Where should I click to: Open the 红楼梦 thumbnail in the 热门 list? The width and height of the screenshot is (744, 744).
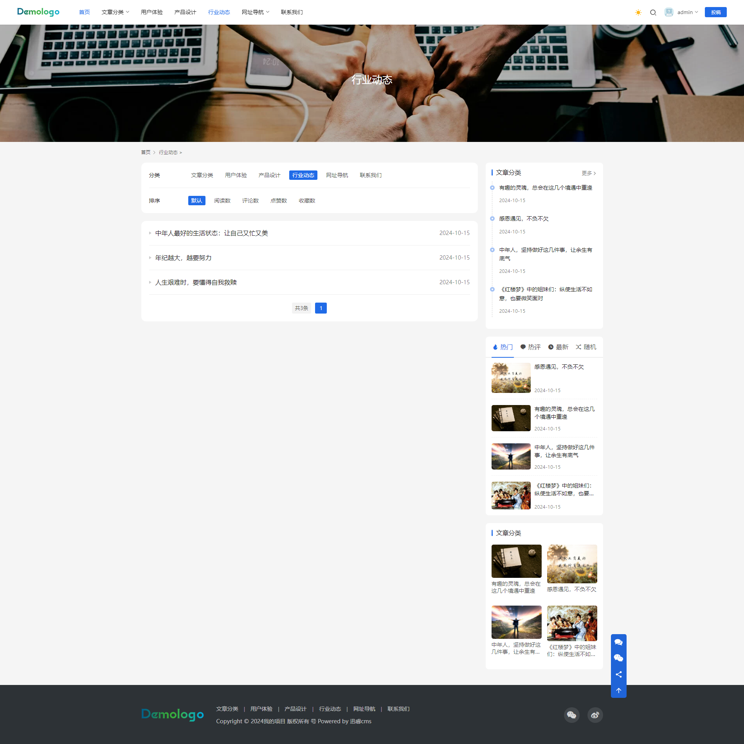pyautogui.click(x=511, y=495)
